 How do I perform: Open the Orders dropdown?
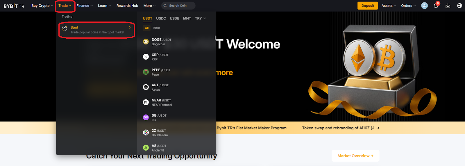pos(408,6)
